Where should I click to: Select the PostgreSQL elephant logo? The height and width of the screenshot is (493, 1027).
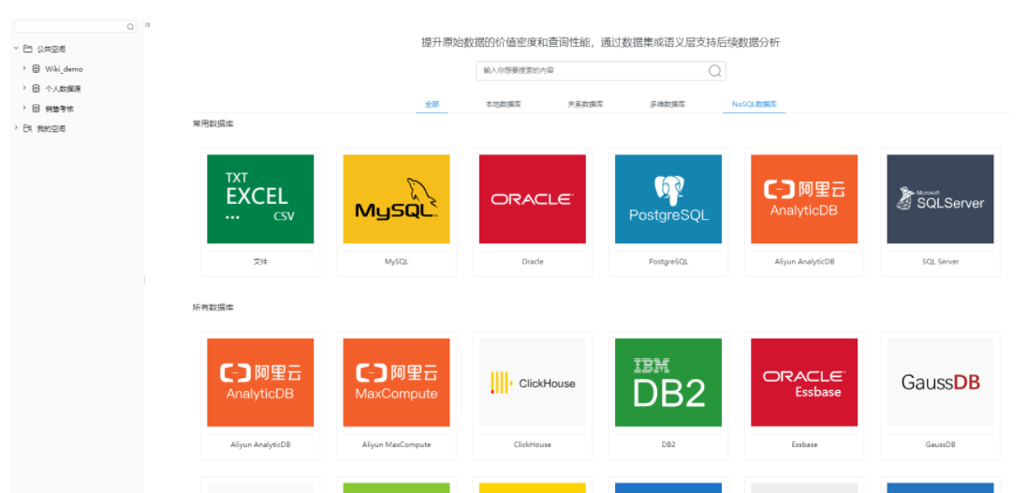668,199
